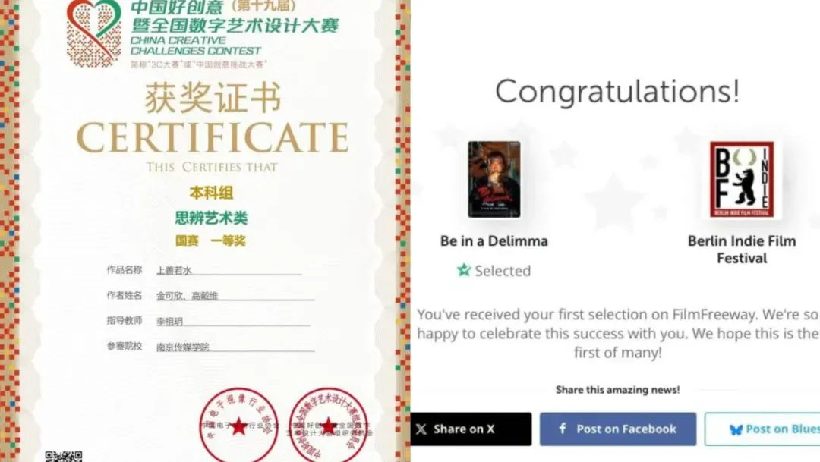The height and width of the screenshot is (462, 820).
Task: Click the 国赛 一等奖 award text
Action: (210, 241)
